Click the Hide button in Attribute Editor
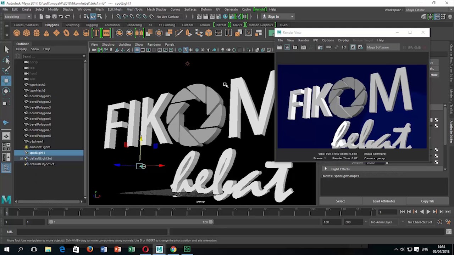 point(434,75)
